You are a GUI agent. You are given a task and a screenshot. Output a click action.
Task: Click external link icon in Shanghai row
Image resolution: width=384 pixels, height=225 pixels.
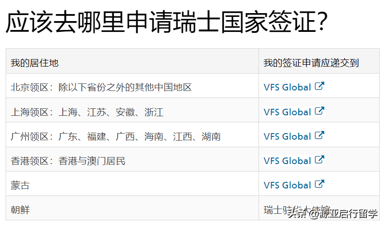(319, 111)
